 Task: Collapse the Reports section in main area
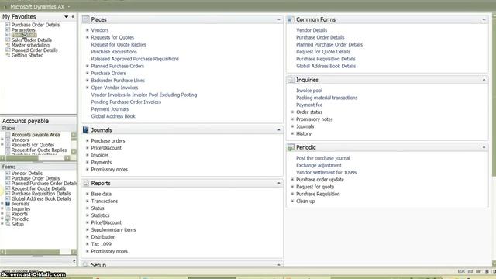click(279, 183)
